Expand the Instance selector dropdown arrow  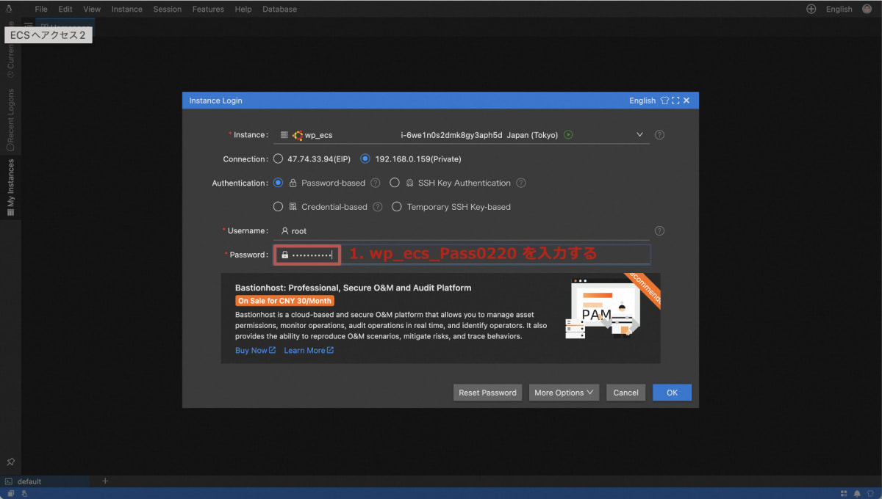pos(639,135)
